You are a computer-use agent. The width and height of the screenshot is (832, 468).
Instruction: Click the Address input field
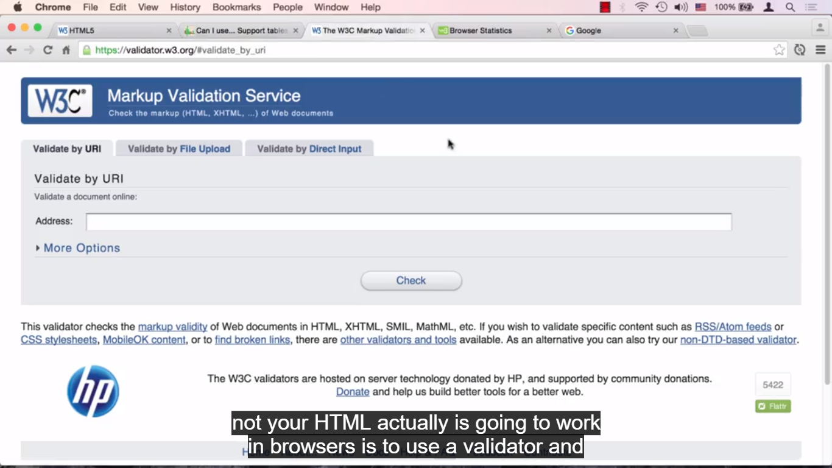click(x=409, y=222)
